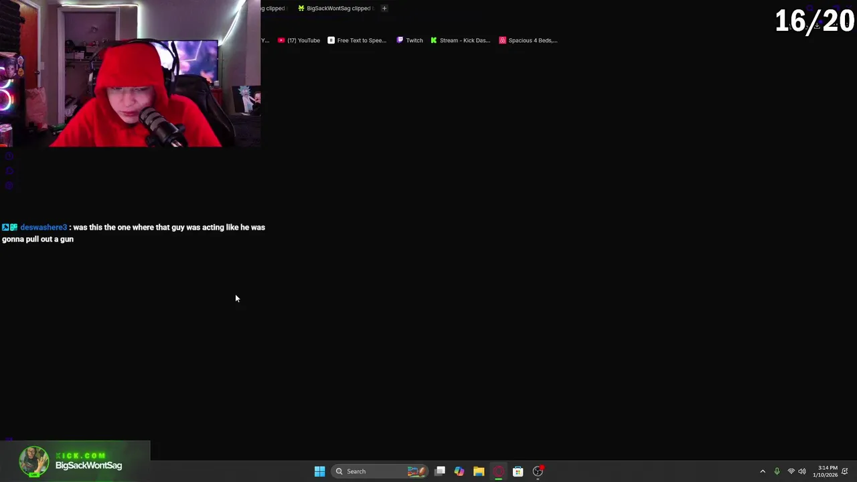Open the notifications bell icon

[845, 471]
